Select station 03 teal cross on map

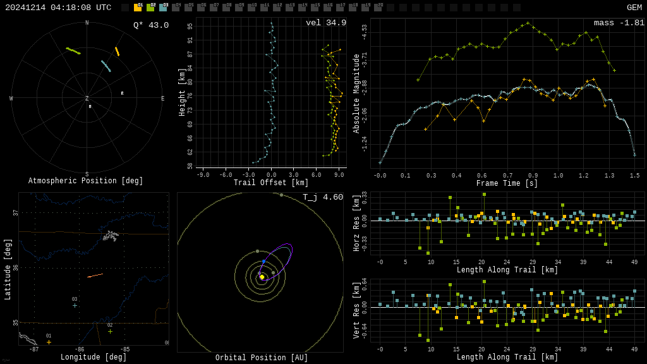[75, 305]
